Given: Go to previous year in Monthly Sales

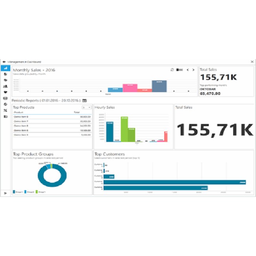Looking at the screenshot, I should coord(187,70).
